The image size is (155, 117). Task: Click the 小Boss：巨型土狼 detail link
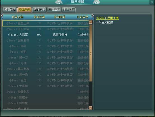click(107, 18)
